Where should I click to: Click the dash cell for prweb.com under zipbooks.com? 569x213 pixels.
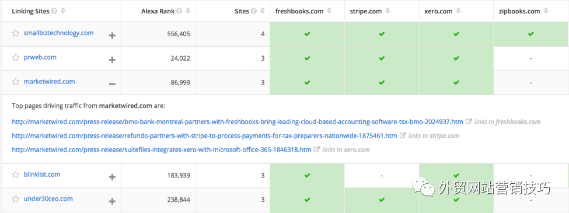[531, 58]
